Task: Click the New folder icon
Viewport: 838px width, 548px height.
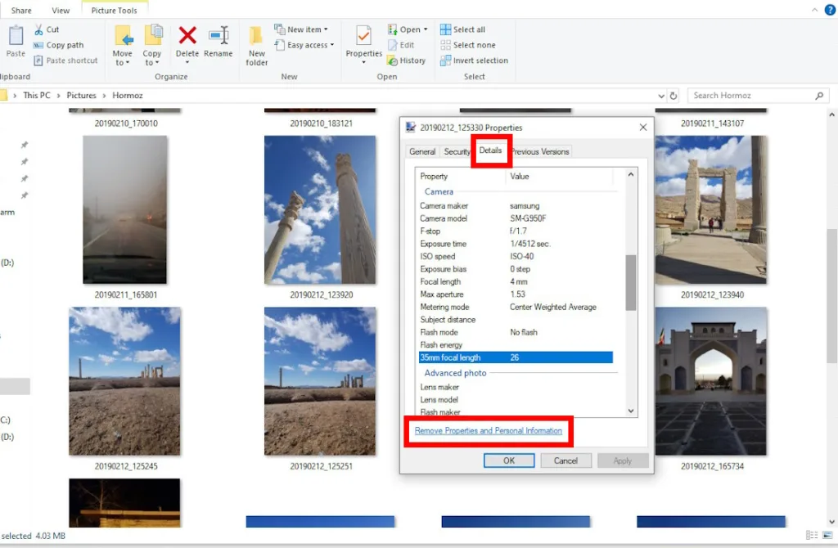Action: (x=256, y=37)
